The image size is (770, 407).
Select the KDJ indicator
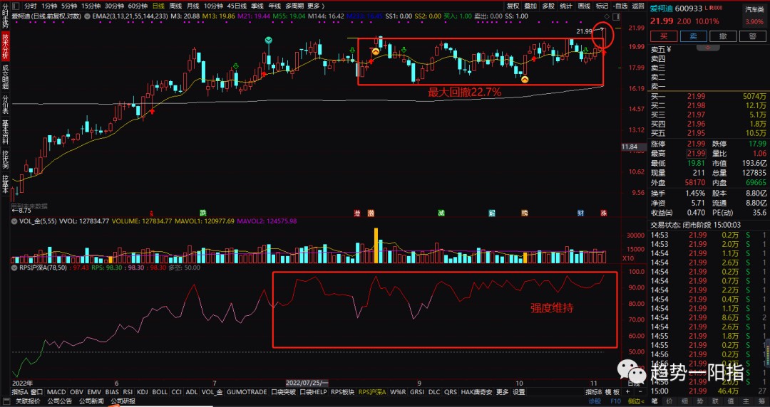tap(143, 392)
